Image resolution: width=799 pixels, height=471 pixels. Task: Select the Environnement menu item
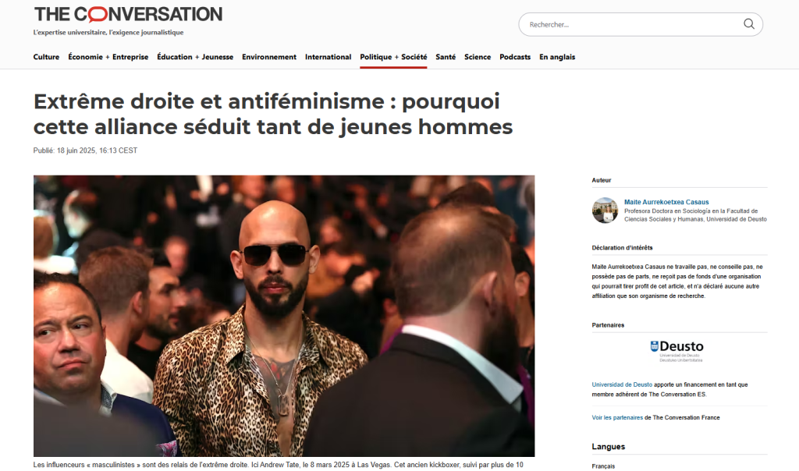click(x=269, y=57)
